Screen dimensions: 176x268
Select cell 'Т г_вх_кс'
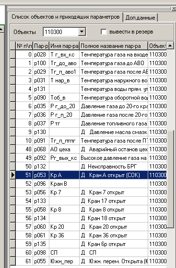(64, 55)
